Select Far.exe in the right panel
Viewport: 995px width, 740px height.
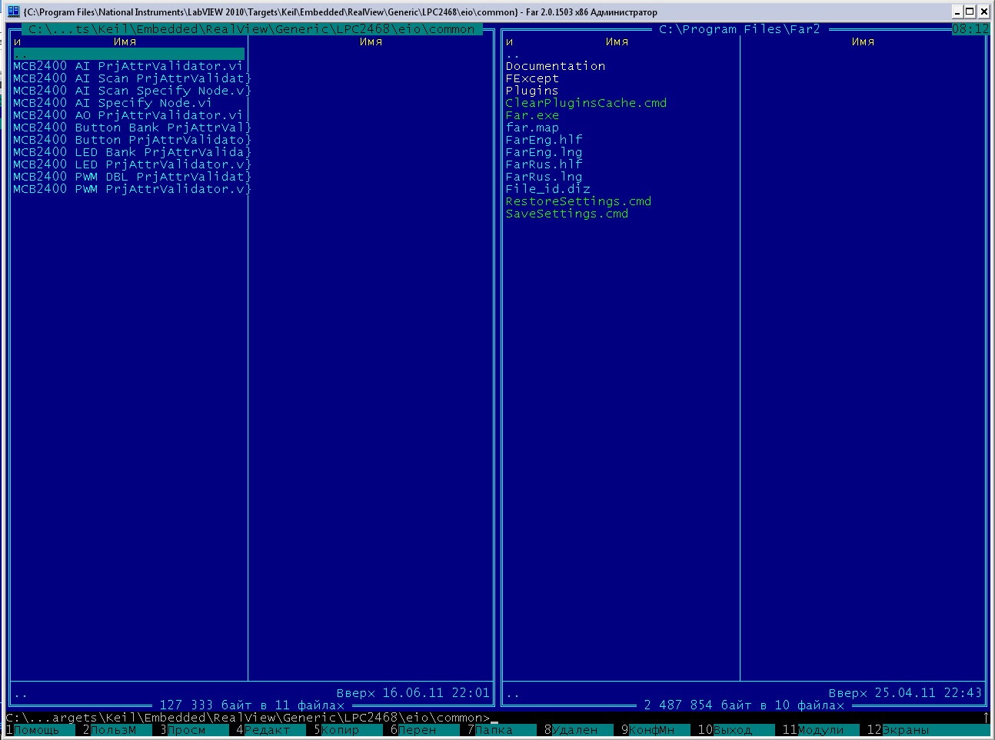(x=532, y=115)
